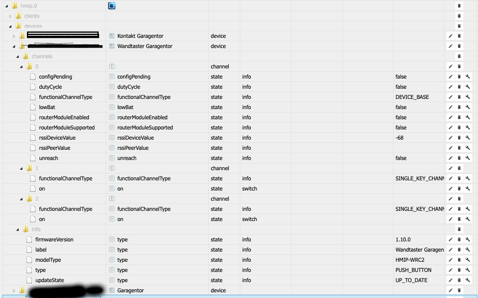Open wrench settings for configPending

click(468, 77)
